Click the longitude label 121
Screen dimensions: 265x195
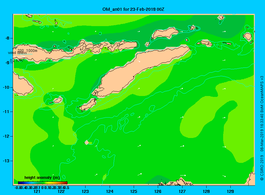point(37,191)
